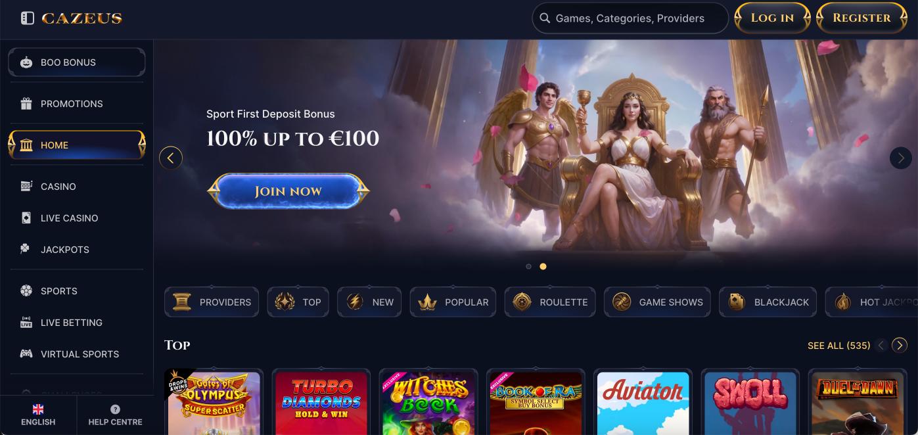Image resolution: width=918 pixels, height=435 pixels.
Task: Filter games by the Roulette category
Action: pos(550,302)
